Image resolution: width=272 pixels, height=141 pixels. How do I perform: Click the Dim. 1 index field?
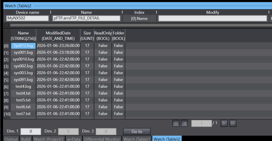(30, 131)
